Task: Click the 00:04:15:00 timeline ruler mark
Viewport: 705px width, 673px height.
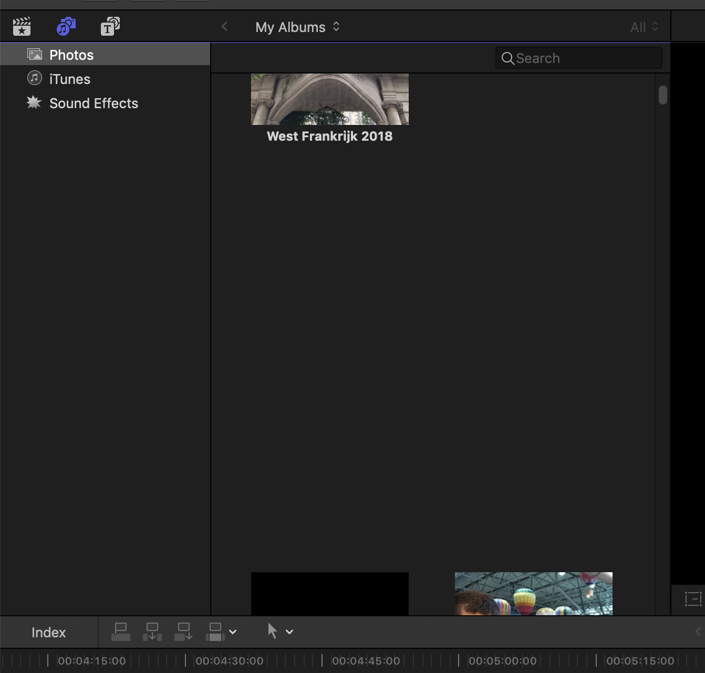Action: click(92, 661)
